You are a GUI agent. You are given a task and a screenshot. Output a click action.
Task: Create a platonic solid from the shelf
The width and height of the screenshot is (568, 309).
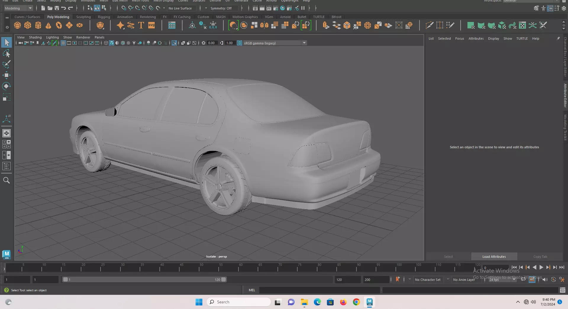pyautogui.click(x=100, y=25)
